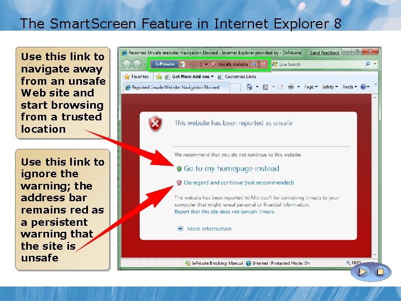The height and width of the screenshot is (301, 401).
Task: Open the Safety menu
Action: click(x=330, y=87)
